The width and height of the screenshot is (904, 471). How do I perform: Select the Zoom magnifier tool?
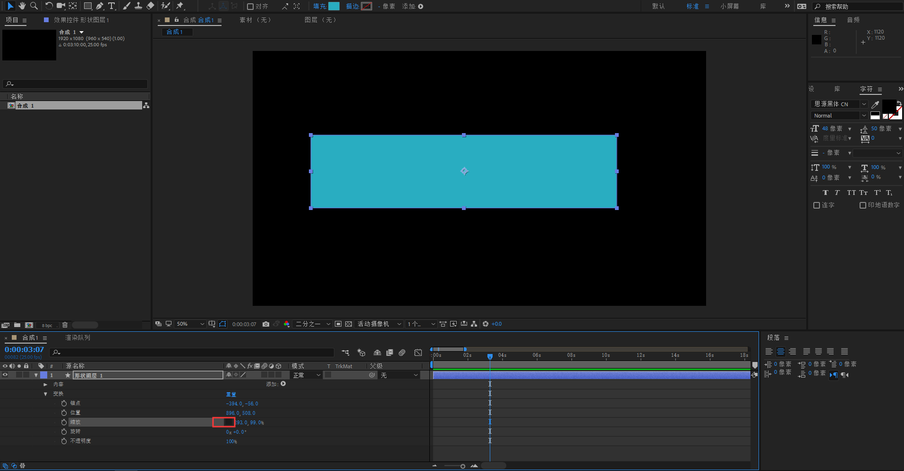[34, 6]
